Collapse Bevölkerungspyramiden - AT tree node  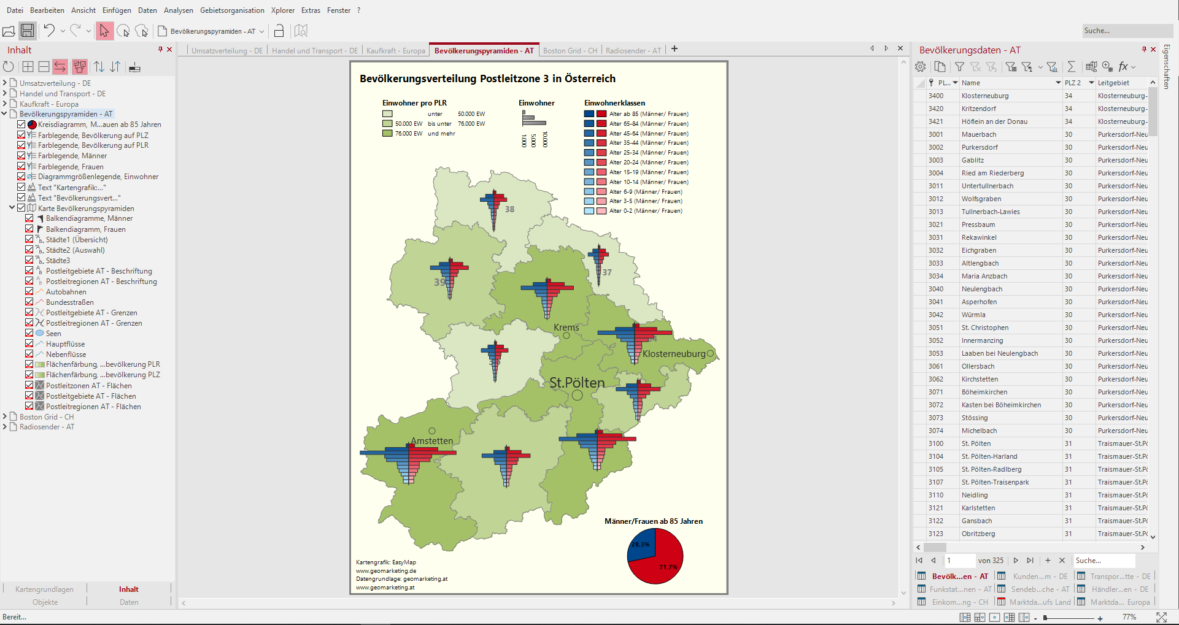click(5, 114)
